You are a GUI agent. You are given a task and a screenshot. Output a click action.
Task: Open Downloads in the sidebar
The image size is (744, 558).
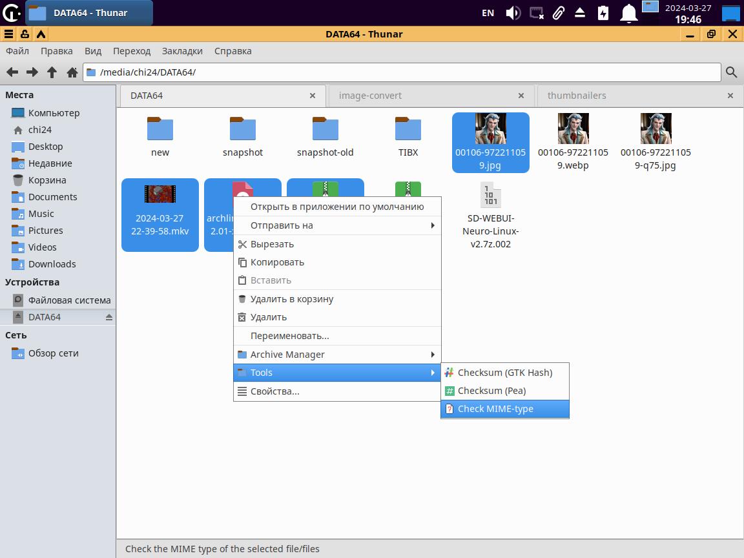click(58, 263)
